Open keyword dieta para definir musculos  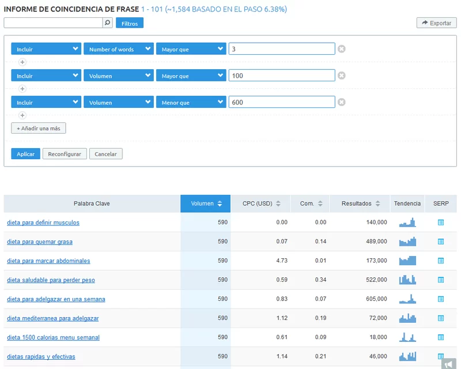43,223
